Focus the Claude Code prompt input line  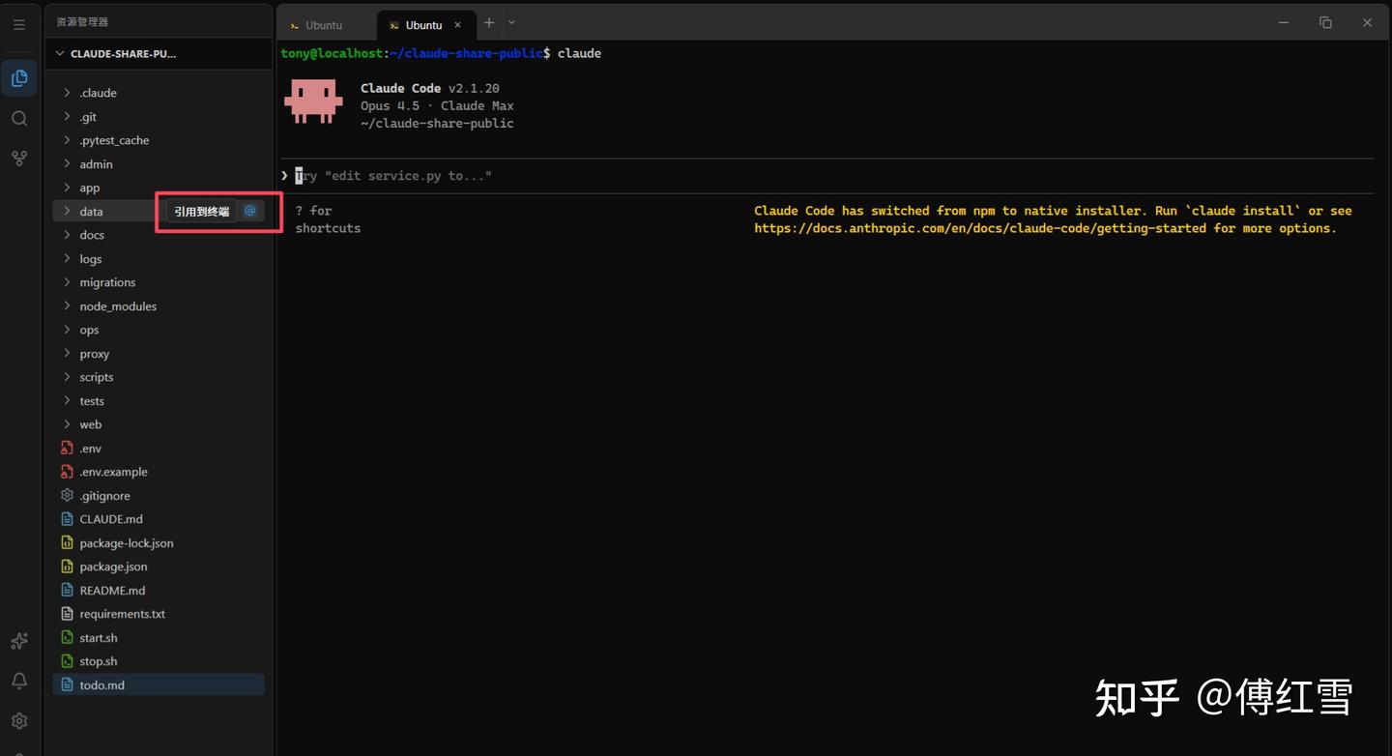(x=826, y=176)
